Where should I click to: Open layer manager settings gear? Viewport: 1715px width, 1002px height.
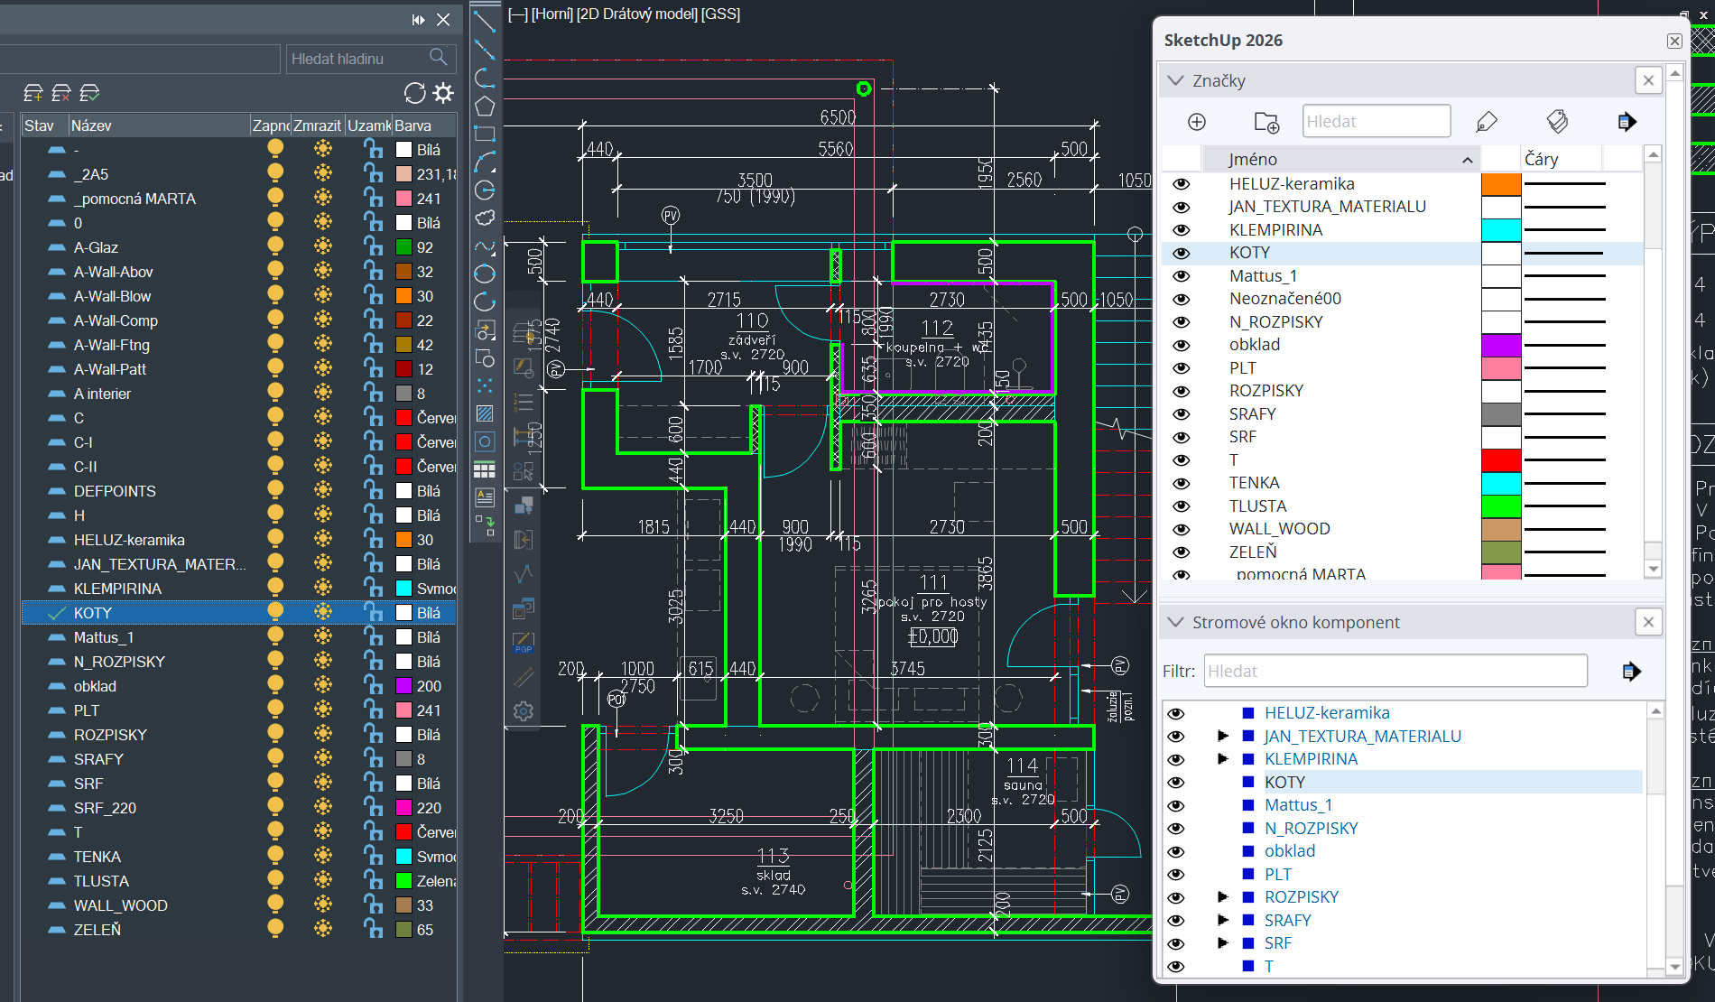point(443,93)
